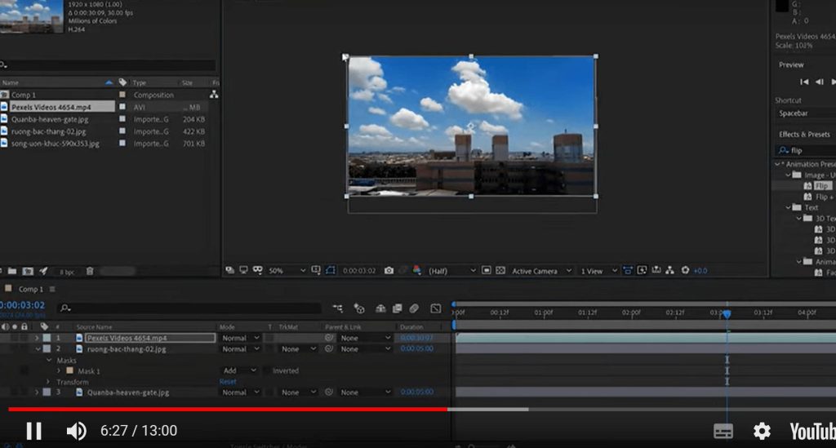The image size is (836, 448).
Task: Open show channel and color management icon
Action: tap(417, 271)
